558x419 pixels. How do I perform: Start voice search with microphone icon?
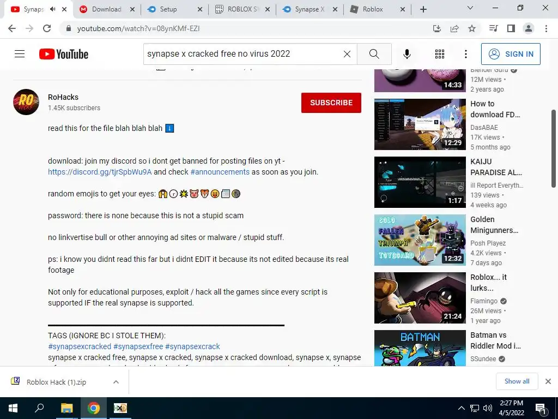(x=407, y=54)
